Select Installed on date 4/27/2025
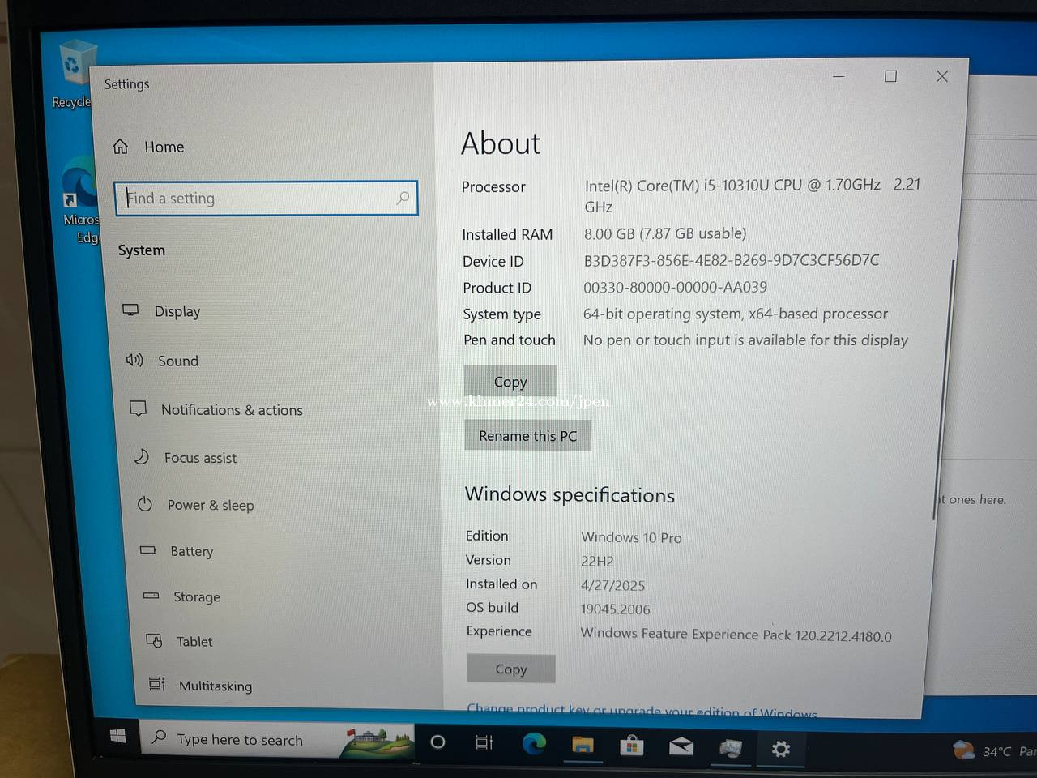1037x778 pixels. tap(612, 585)
